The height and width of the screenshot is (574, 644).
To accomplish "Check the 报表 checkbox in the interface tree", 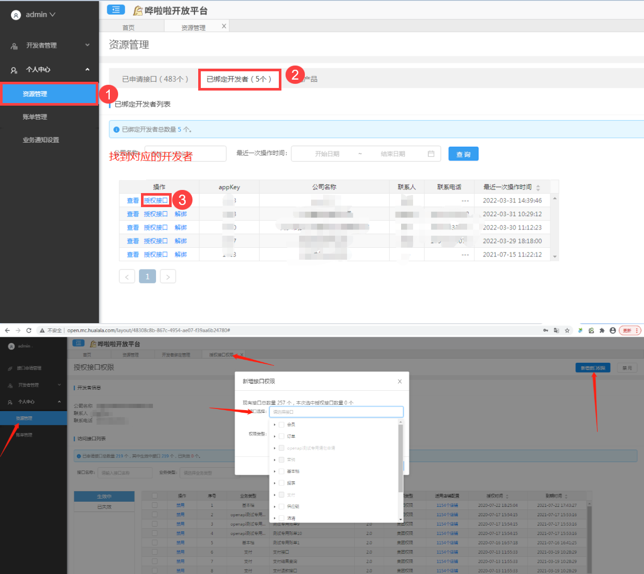I will pyautogui.click(x=281, y=483).
